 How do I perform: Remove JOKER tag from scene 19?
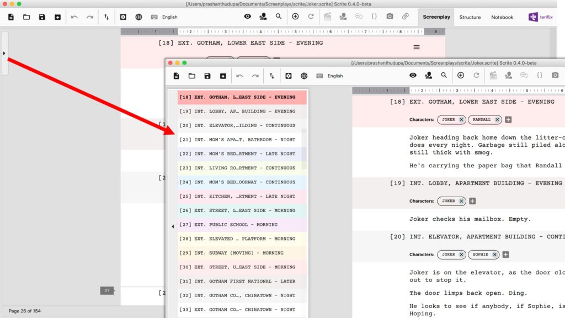coord(461,201)
